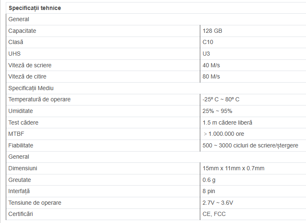
Task: Click the Specificații tehnice header
Action: [x=35, y=8]
